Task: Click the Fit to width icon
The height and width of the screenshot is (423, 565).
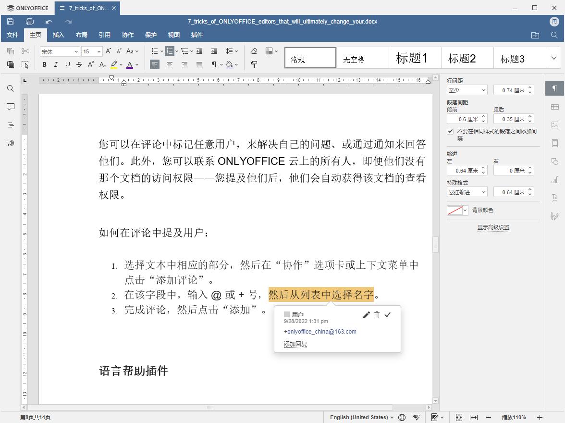Action: tap(473, 417)
